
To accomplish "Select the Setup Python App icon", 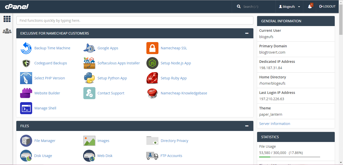I will [89, 78].
